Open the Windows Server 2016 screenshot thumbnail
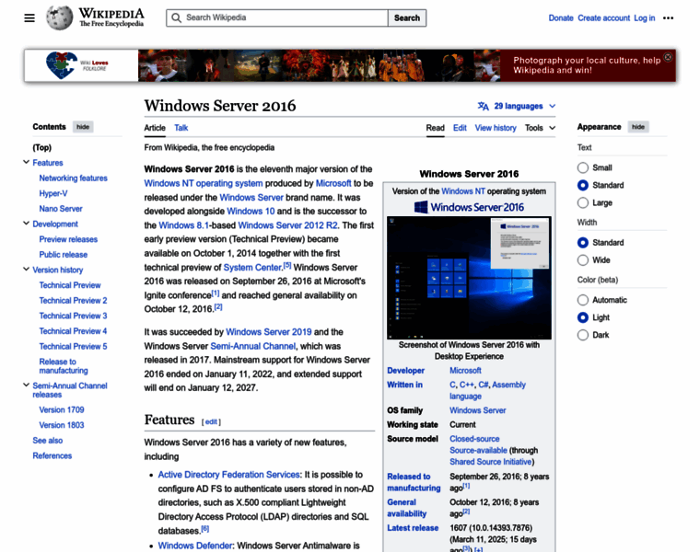Viewport: 700px width, 552px height. tap(469, 278)
